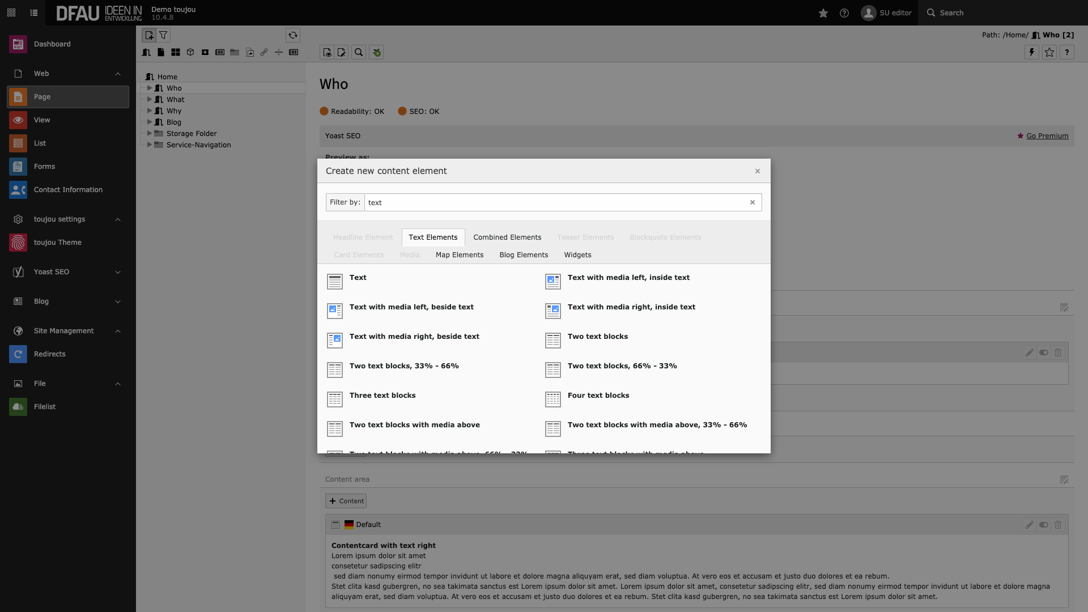
Task: Click the page tree filter funnel icon
Action: pos(163,35)
